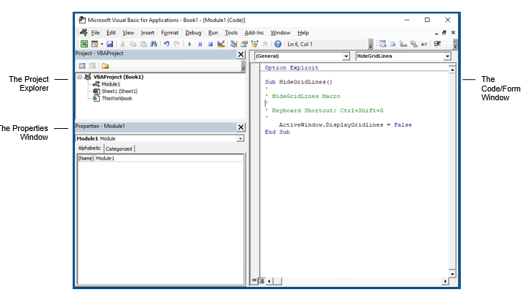
Task: Open the Debug menu
Action: click(x=193, y=33)
